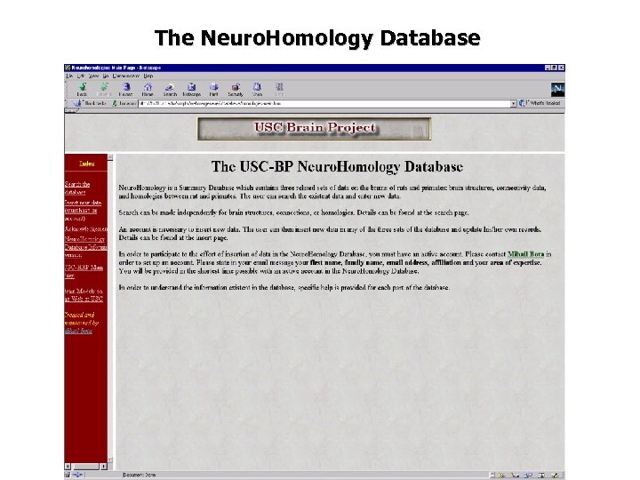Follow the Search the database link
Image resolution: width=640 pixels, height=480 pixels.
(77, 188)
